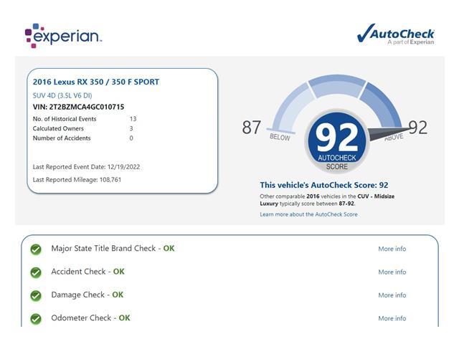This screenshot has height=344, width=459.
Task: Click the Accident Check - OK text
Action: [87, 272]
